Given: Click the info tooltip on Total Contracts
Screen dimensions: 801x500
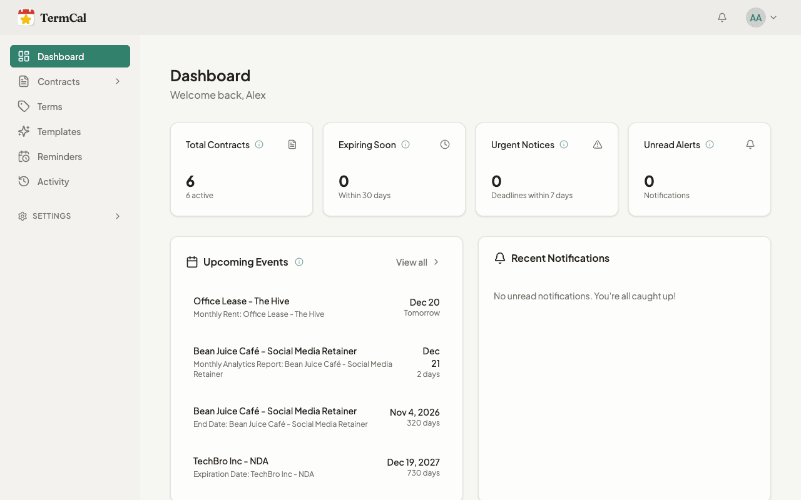Looking at the screenshot, I should pos(259,144).
